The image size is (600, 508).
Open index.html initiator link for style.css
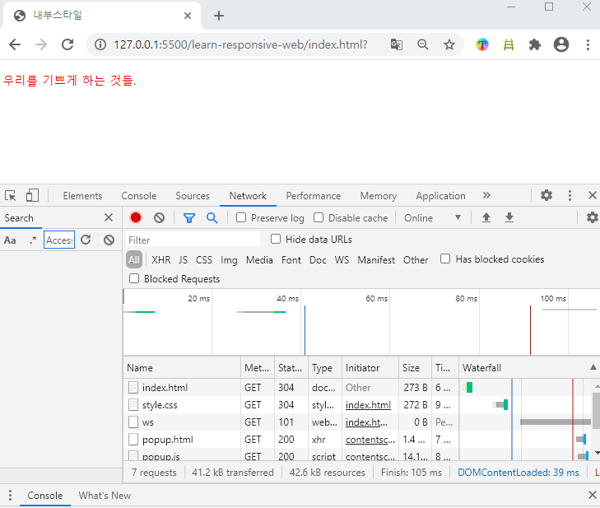click(x=368, y=404)
